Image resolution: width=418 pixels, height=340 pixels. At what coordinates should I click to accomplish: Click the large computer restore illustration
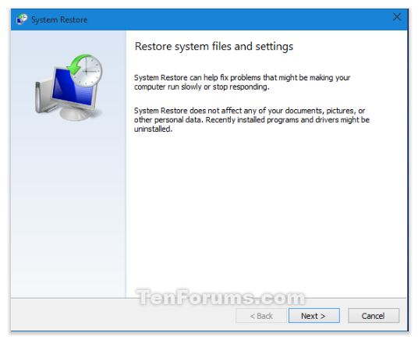pyautogui.click(x=69, y=87)
